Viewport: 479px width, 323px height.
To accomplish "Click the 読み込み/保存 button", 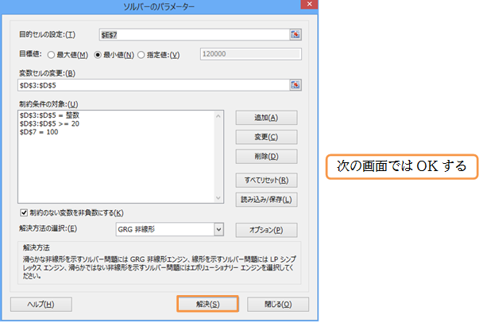I will pyautogui.click(x=267, y=199).
